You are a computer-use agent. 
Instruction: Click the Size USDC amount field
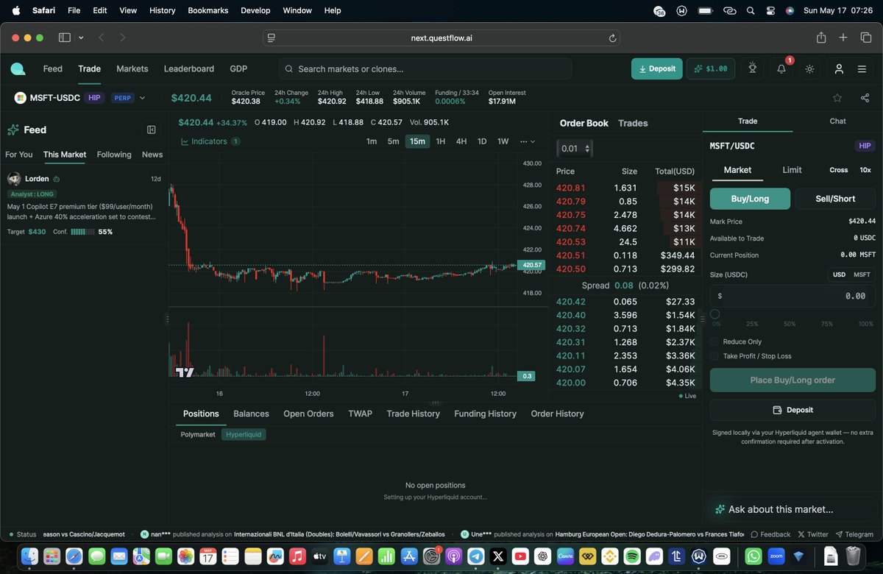click(792, 296)
